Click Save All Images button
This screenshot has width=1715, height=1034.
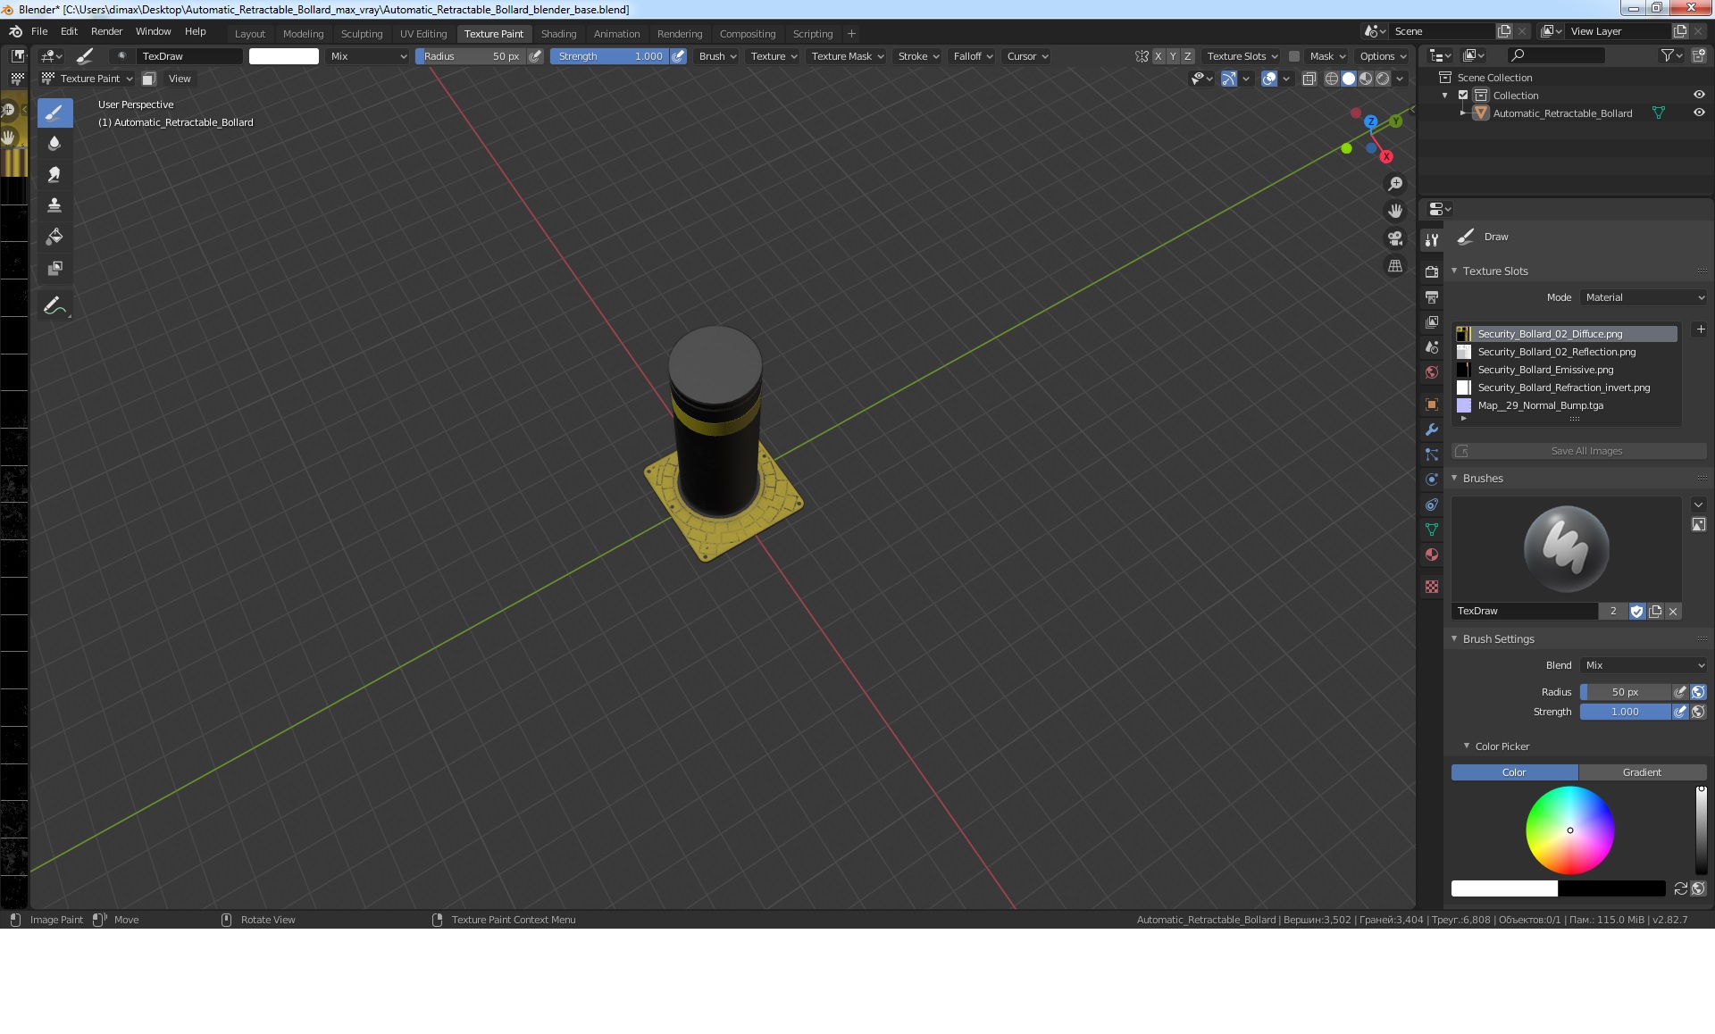(1585, 451)
